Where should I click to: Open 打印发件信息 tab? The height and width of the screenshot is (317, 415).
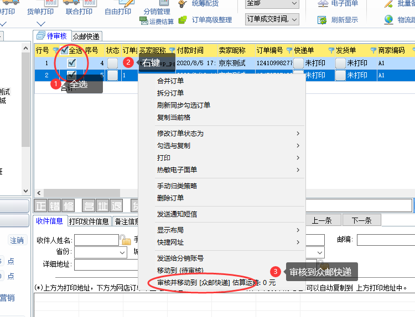pos(89,221)
